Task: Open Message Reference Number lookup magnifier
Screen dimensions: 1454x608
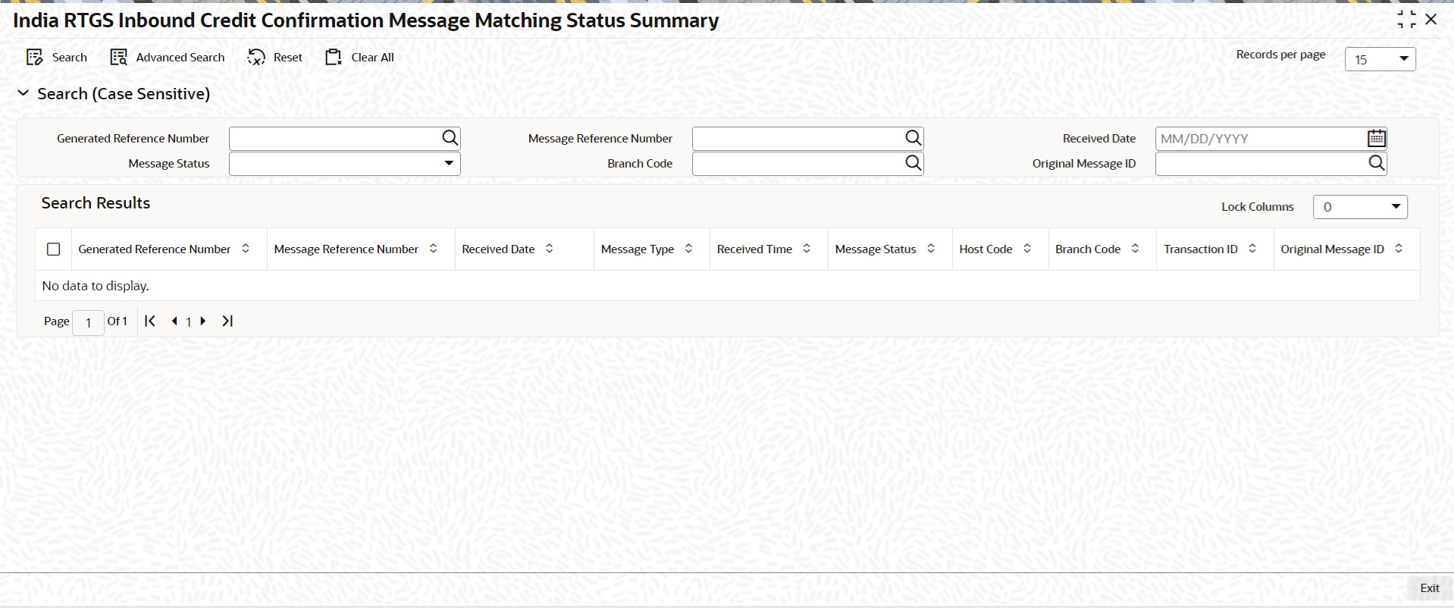Action: (913, 138)
